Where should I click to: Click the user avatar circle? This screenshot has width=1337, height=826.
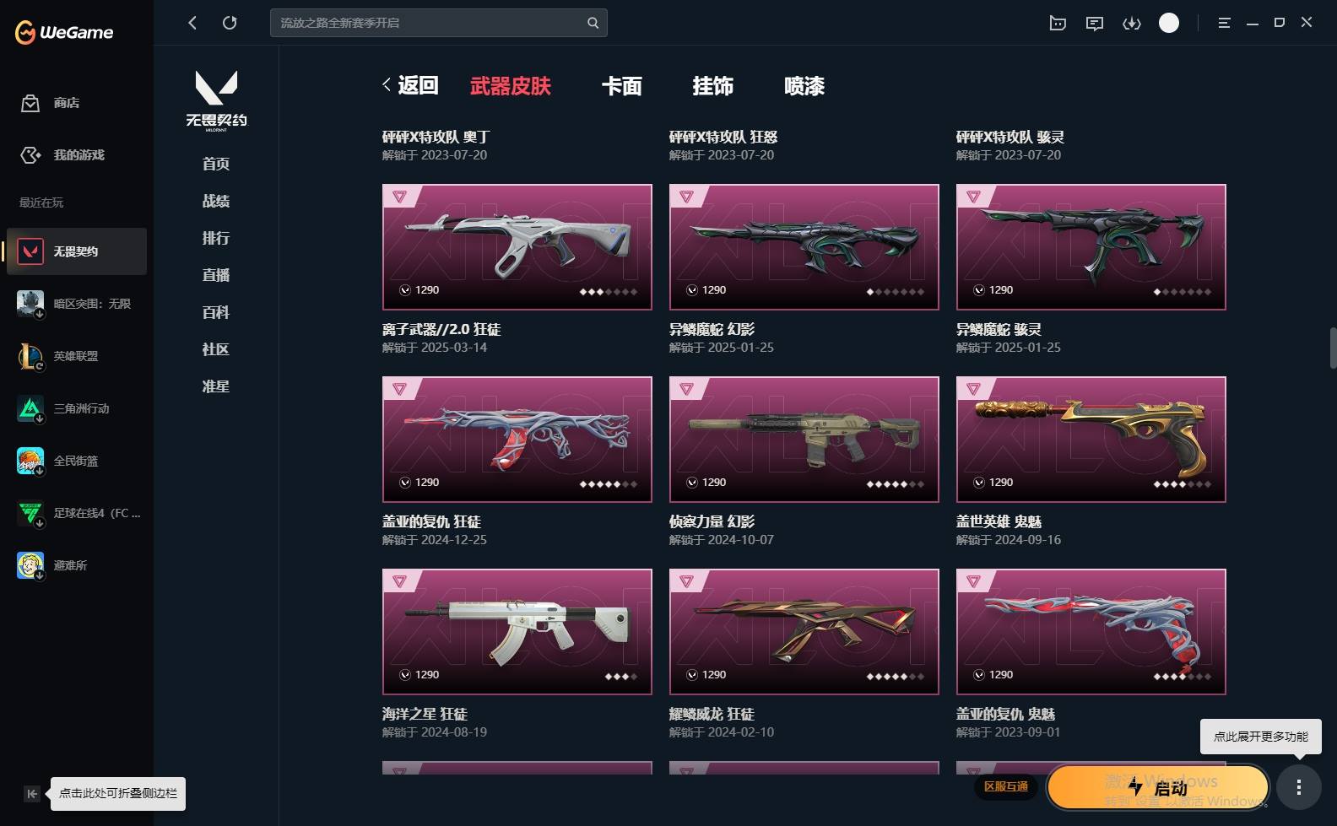coord(1169,23)
